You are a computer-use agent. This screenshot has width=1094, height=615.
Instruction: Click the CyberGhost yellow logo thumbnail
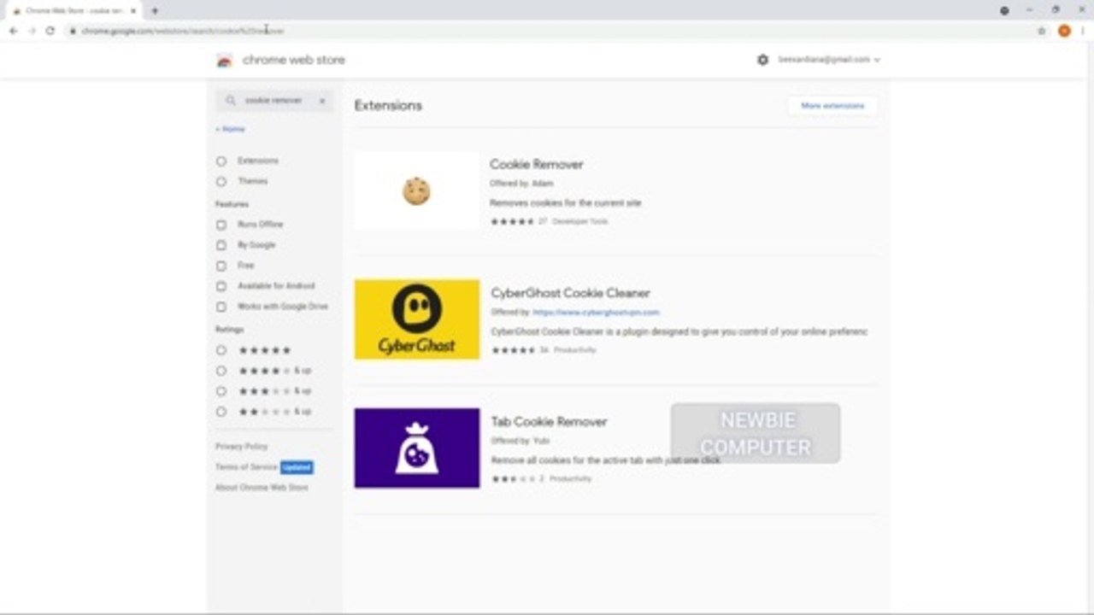point(417,319)
